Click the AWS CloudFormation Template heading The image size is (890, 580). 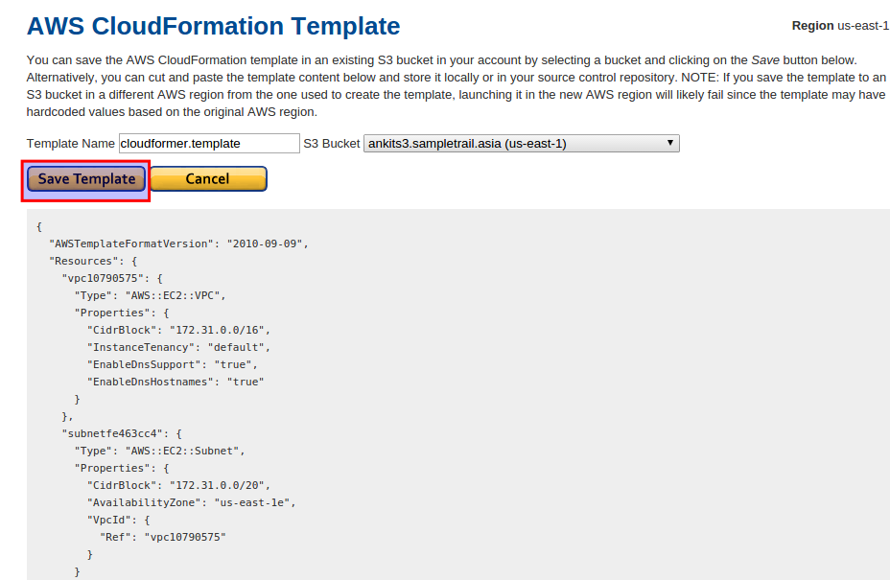[214, 26]
